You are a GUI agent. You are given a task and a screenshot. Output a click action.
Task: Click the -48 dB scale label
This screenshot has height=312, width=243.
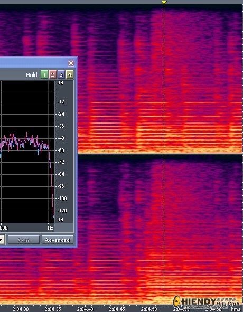(61, 138)
